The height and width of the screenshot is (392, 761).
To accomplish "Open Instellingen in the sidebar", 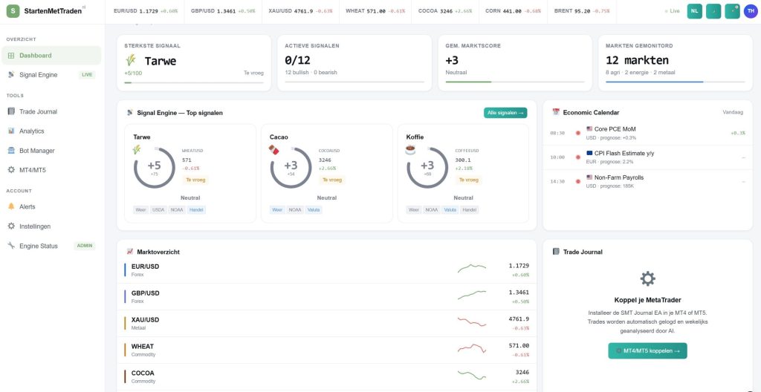I will tap(51, 226).
